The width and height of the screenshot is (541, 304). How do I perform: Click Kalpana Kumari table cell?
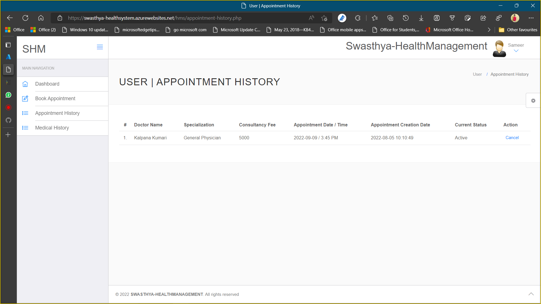point(150,138)
